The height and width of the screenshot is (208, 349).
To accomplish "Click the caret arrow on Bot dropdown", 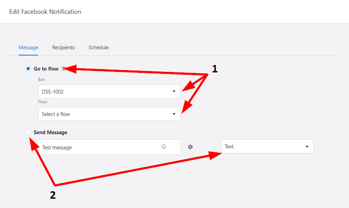I will click(174, 91).
